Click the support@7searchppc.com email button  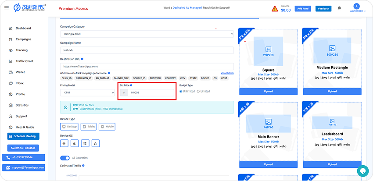[x=24, y=167]
